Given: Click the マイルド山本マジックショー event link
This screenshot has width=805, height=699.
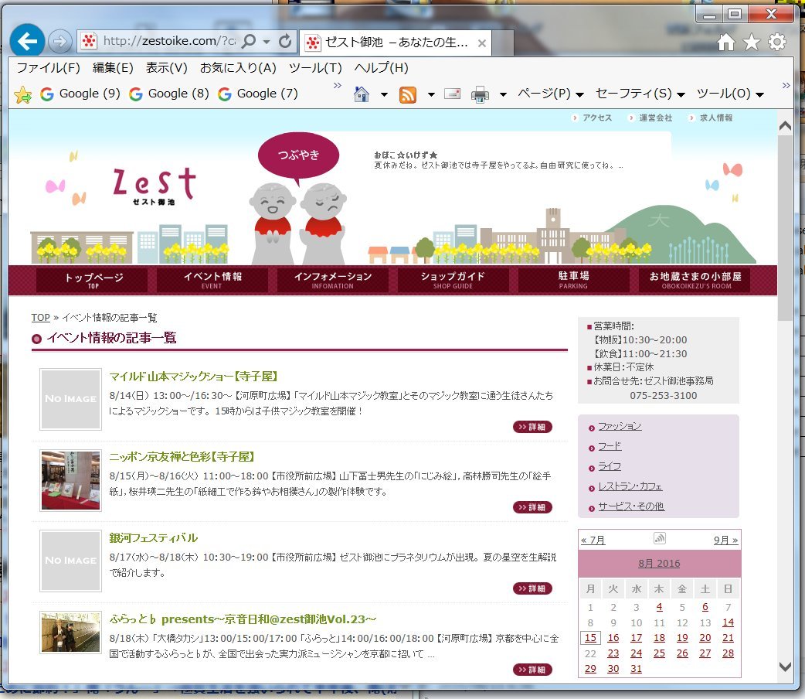Looking at the screenshot, I should click(x=193, y=377).
